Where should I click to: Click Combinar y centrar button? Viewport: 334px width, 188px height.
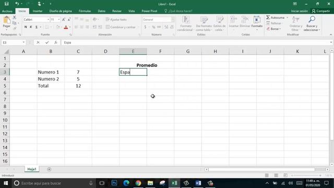point(121,27)
